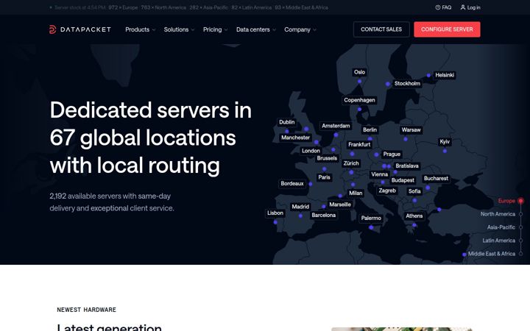Click the 763 × North America stock text

pyautogui.click(x=163, y=7)
